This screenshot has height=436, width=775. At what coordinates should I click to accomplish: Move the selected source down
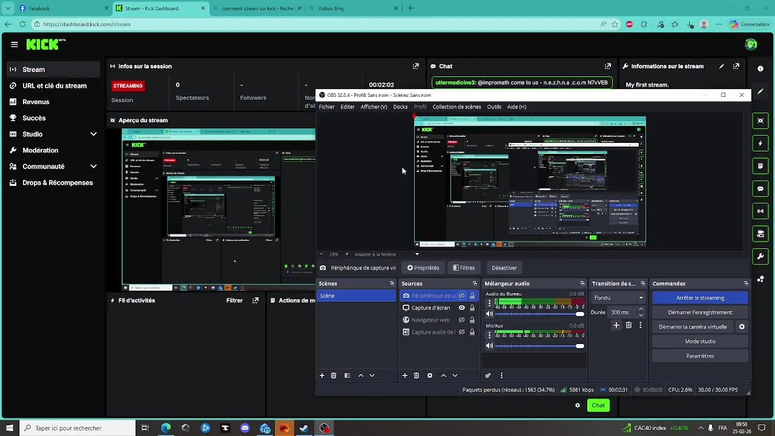point(455,375)
